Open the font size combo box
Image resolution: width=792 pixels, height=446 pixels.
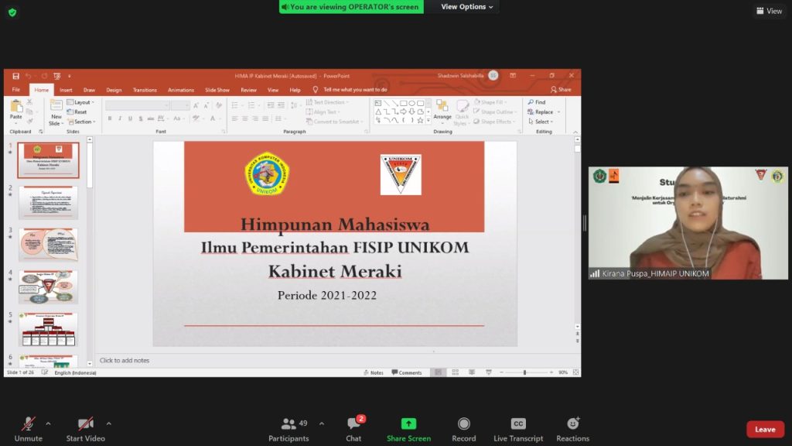[180, 105]
